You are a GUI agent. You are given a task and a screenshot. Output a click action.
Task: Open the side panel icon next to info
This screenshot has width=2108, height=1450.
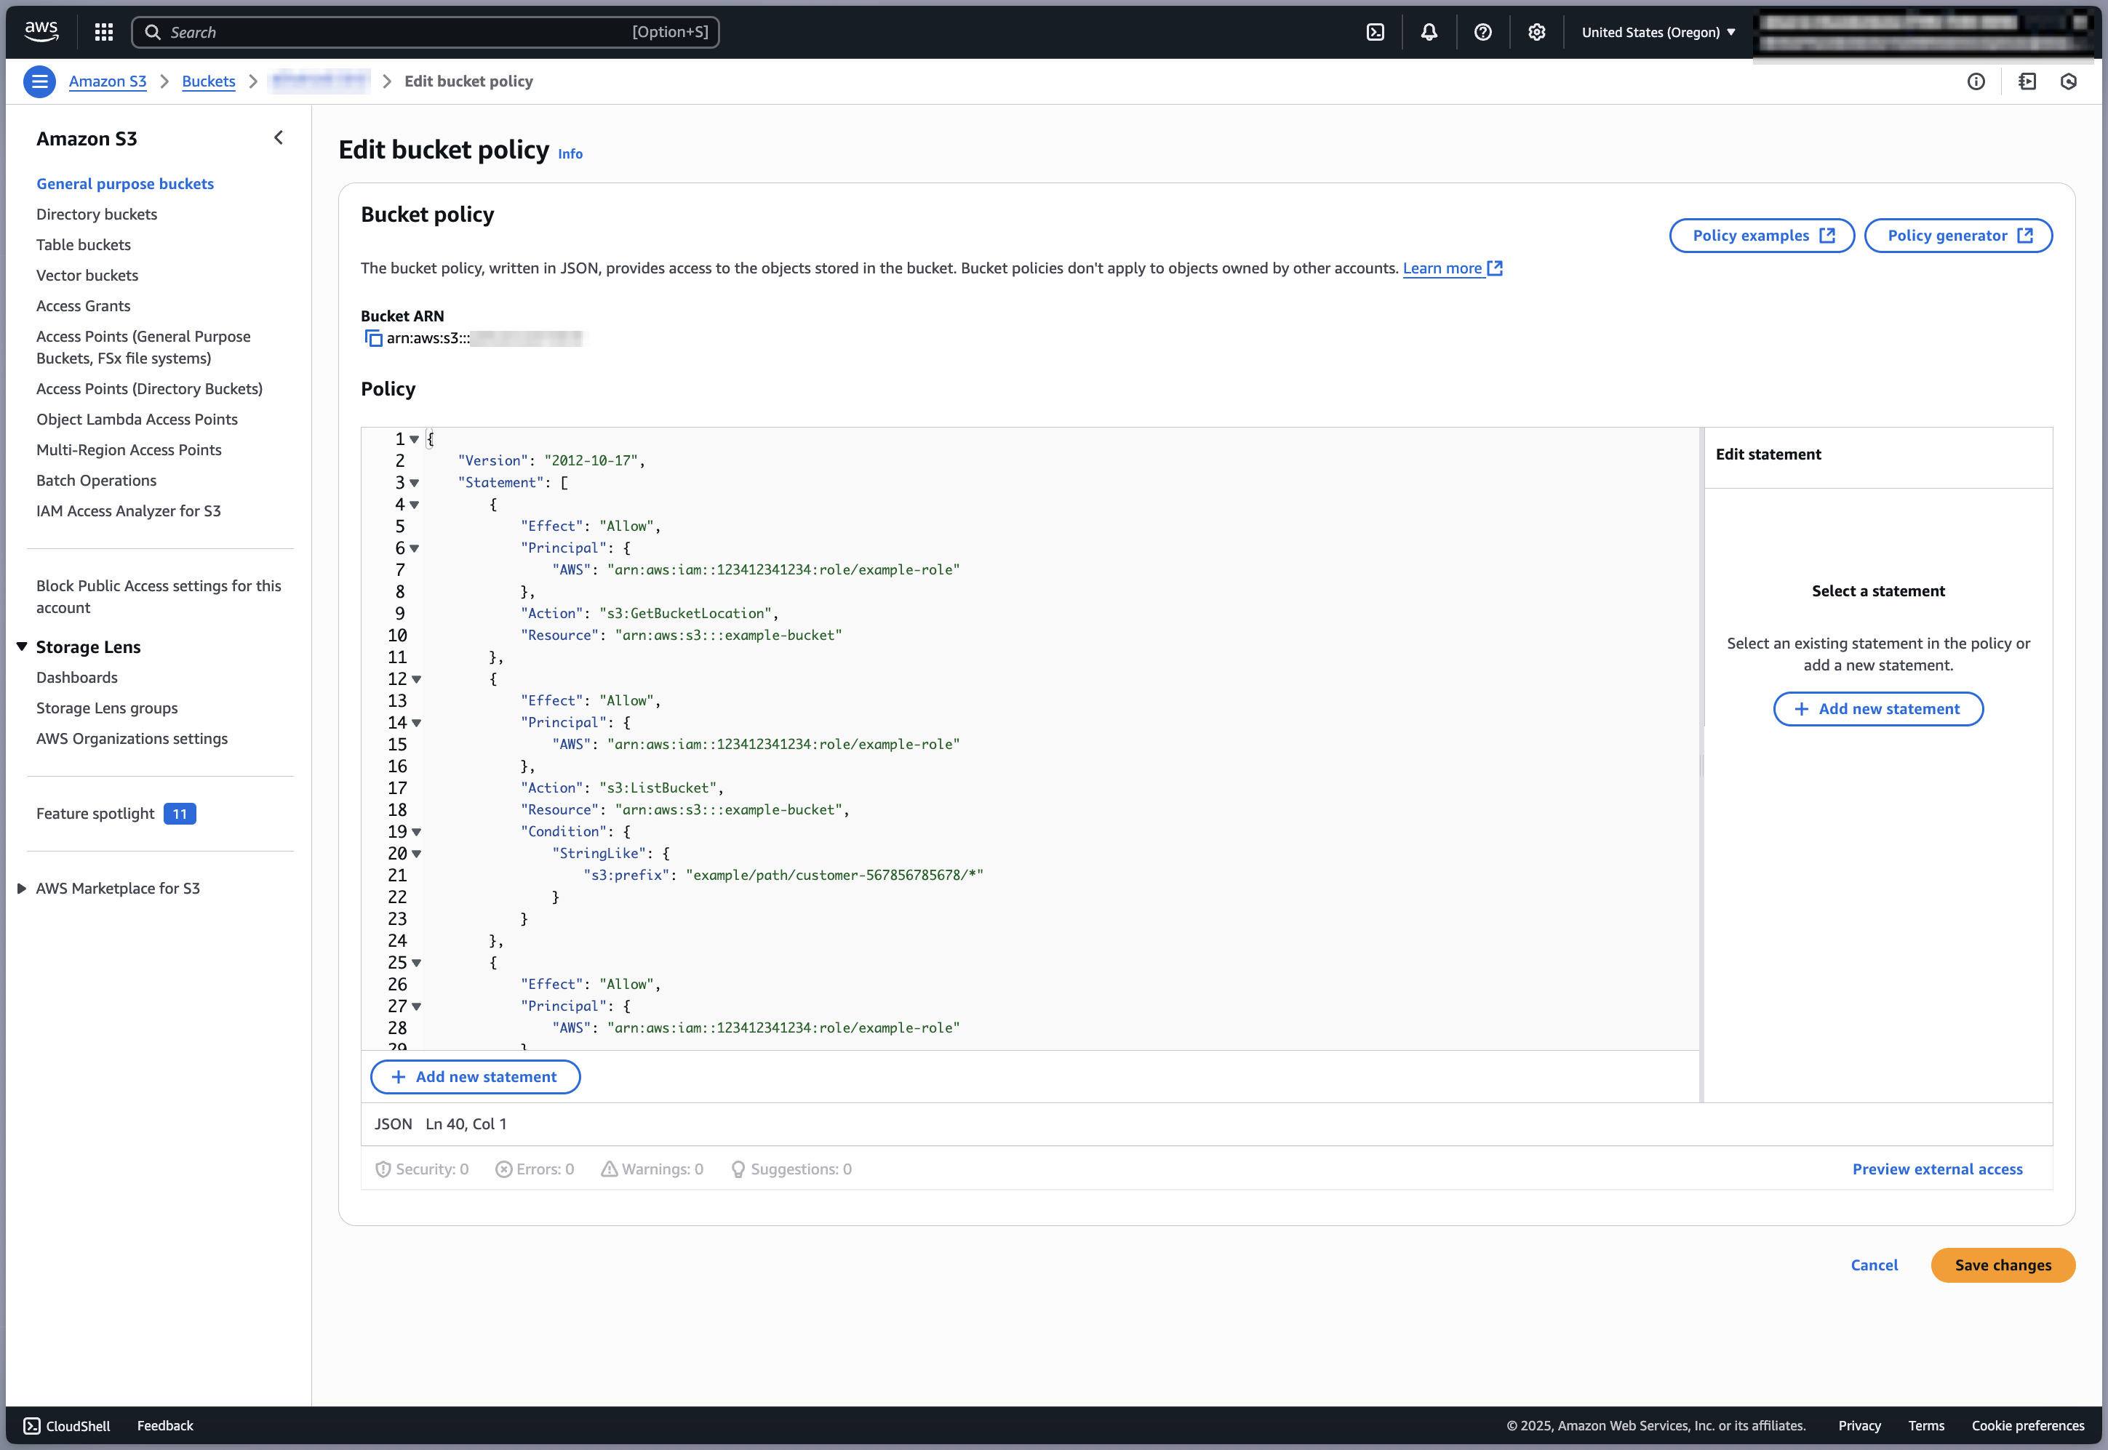(x=2027, y=81)
